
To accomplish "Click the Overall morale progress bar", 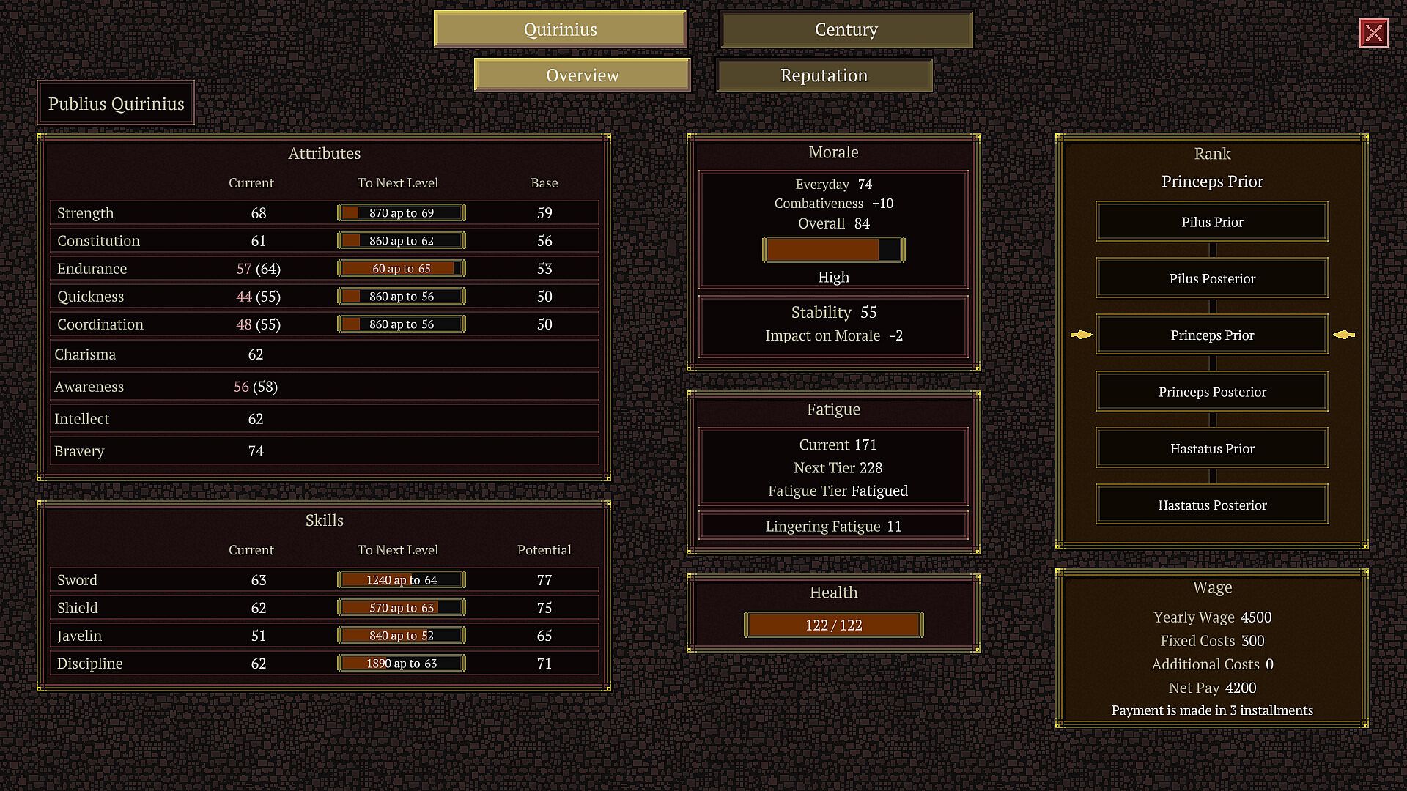I will (x=833, y=250).
